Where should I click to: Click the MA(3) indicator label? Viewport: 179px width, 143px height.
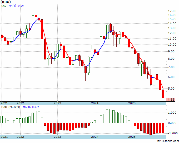tap(12, 5)
